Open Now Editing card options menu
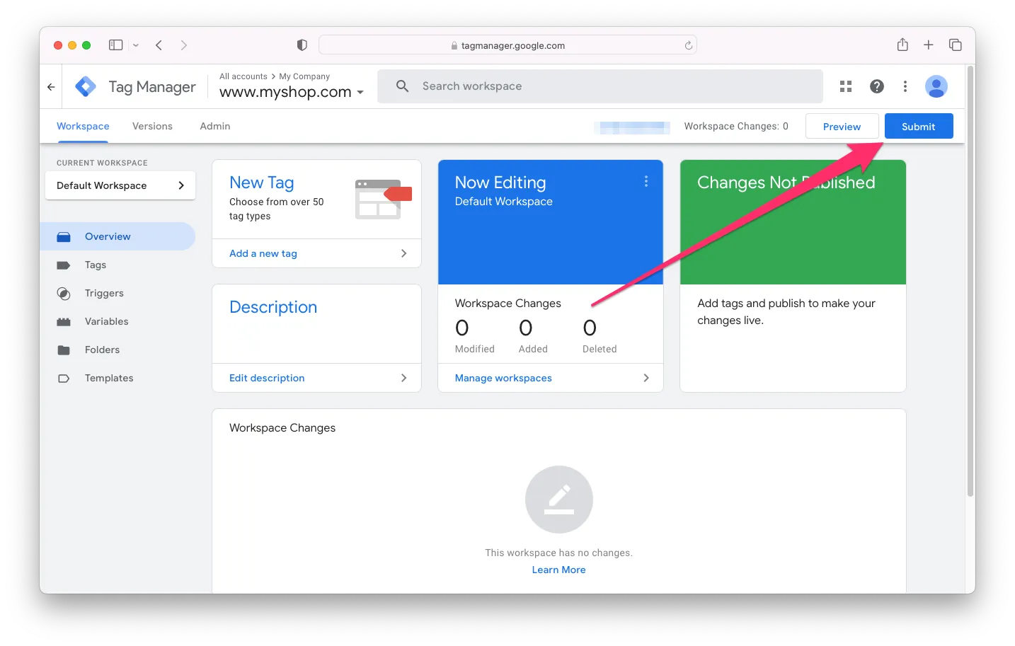This screenshot has width=1015, height=646. 646,182
